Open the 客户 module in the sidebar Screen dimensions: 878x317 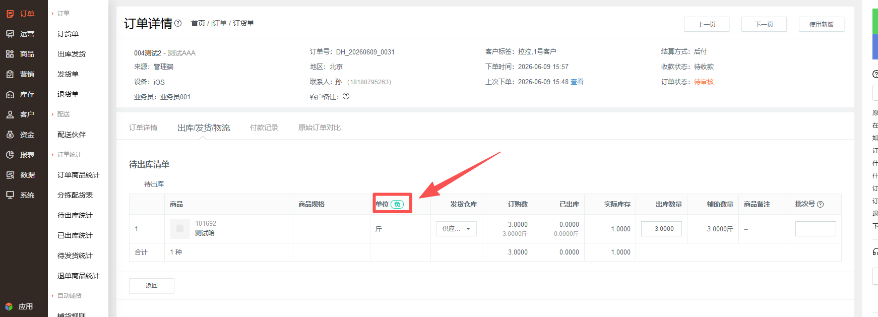pos(20,114)
